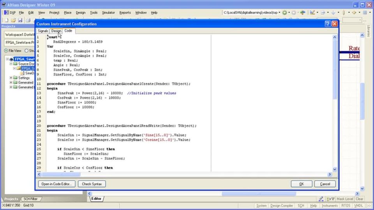The width and height of the screenshot is (374, 210).
Task: Select the Editor tab at bottom
Action: (x=96, y=199)
